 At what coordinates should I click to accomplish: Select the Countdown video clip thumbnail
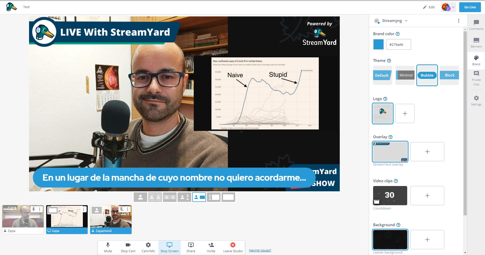pyautogui.click(x=390, y=195)
